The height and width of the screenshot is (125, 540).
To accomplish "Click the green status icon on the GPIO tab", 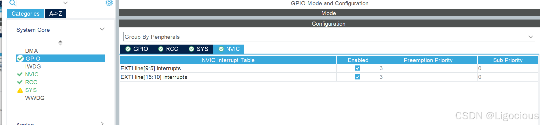I will [128, 49].
